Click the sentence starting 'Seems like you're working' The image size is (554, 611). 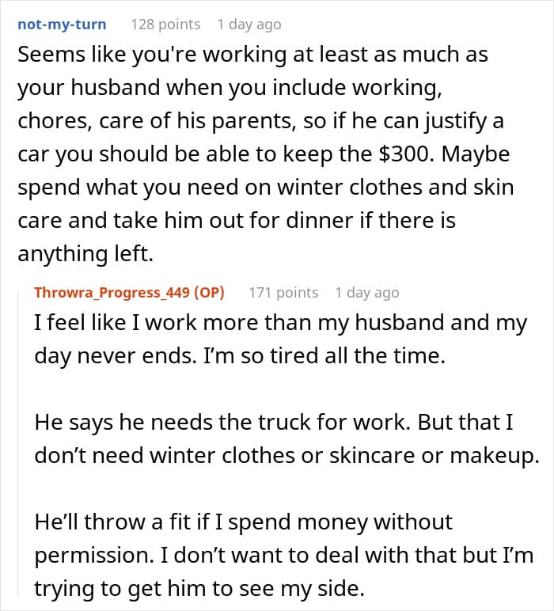[x=253, y=55]
